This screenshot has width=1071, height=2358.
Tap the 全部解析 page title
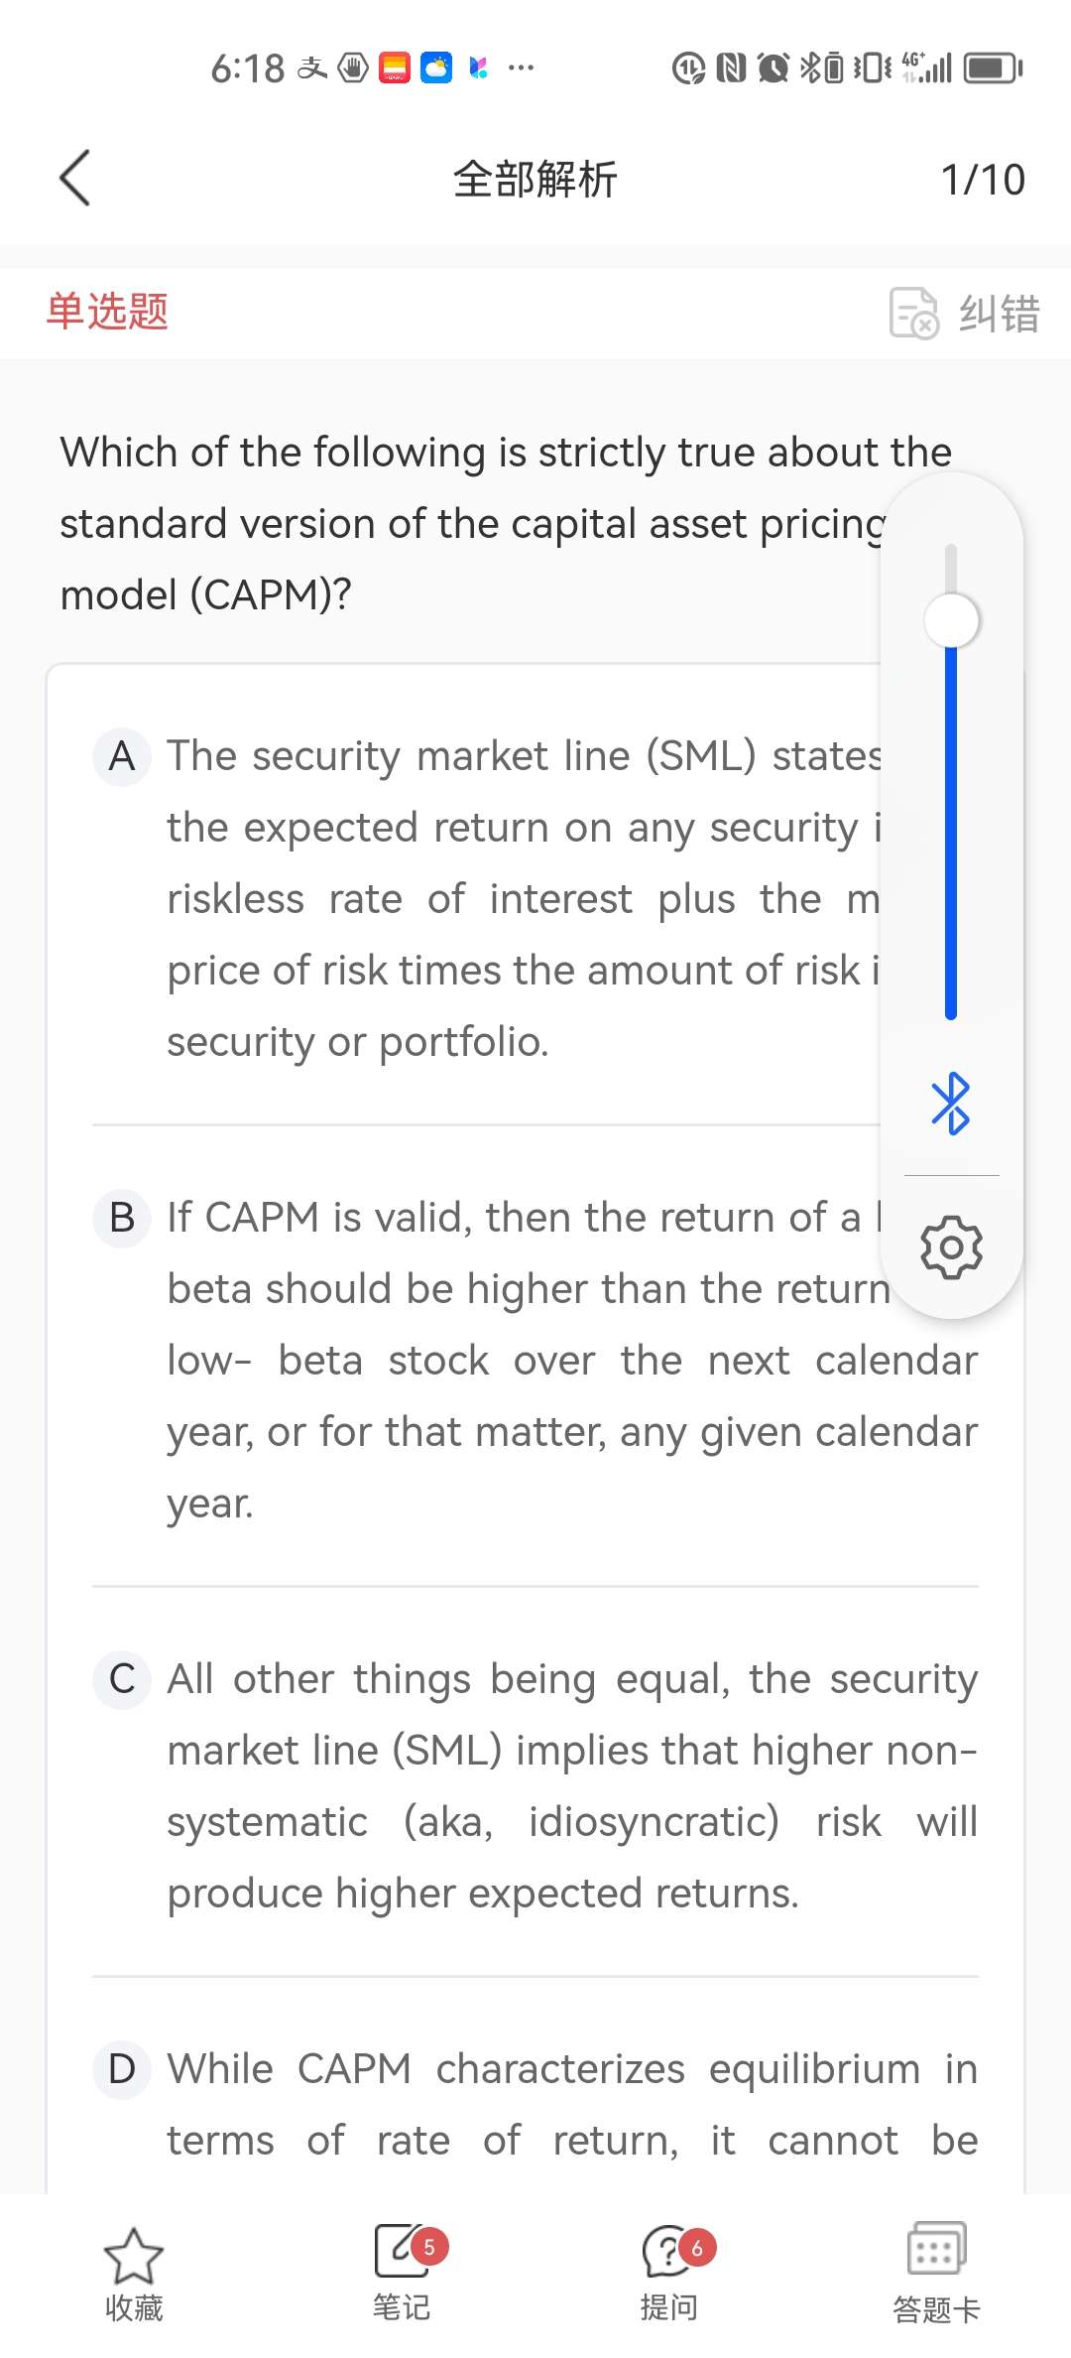click(535, 180)
